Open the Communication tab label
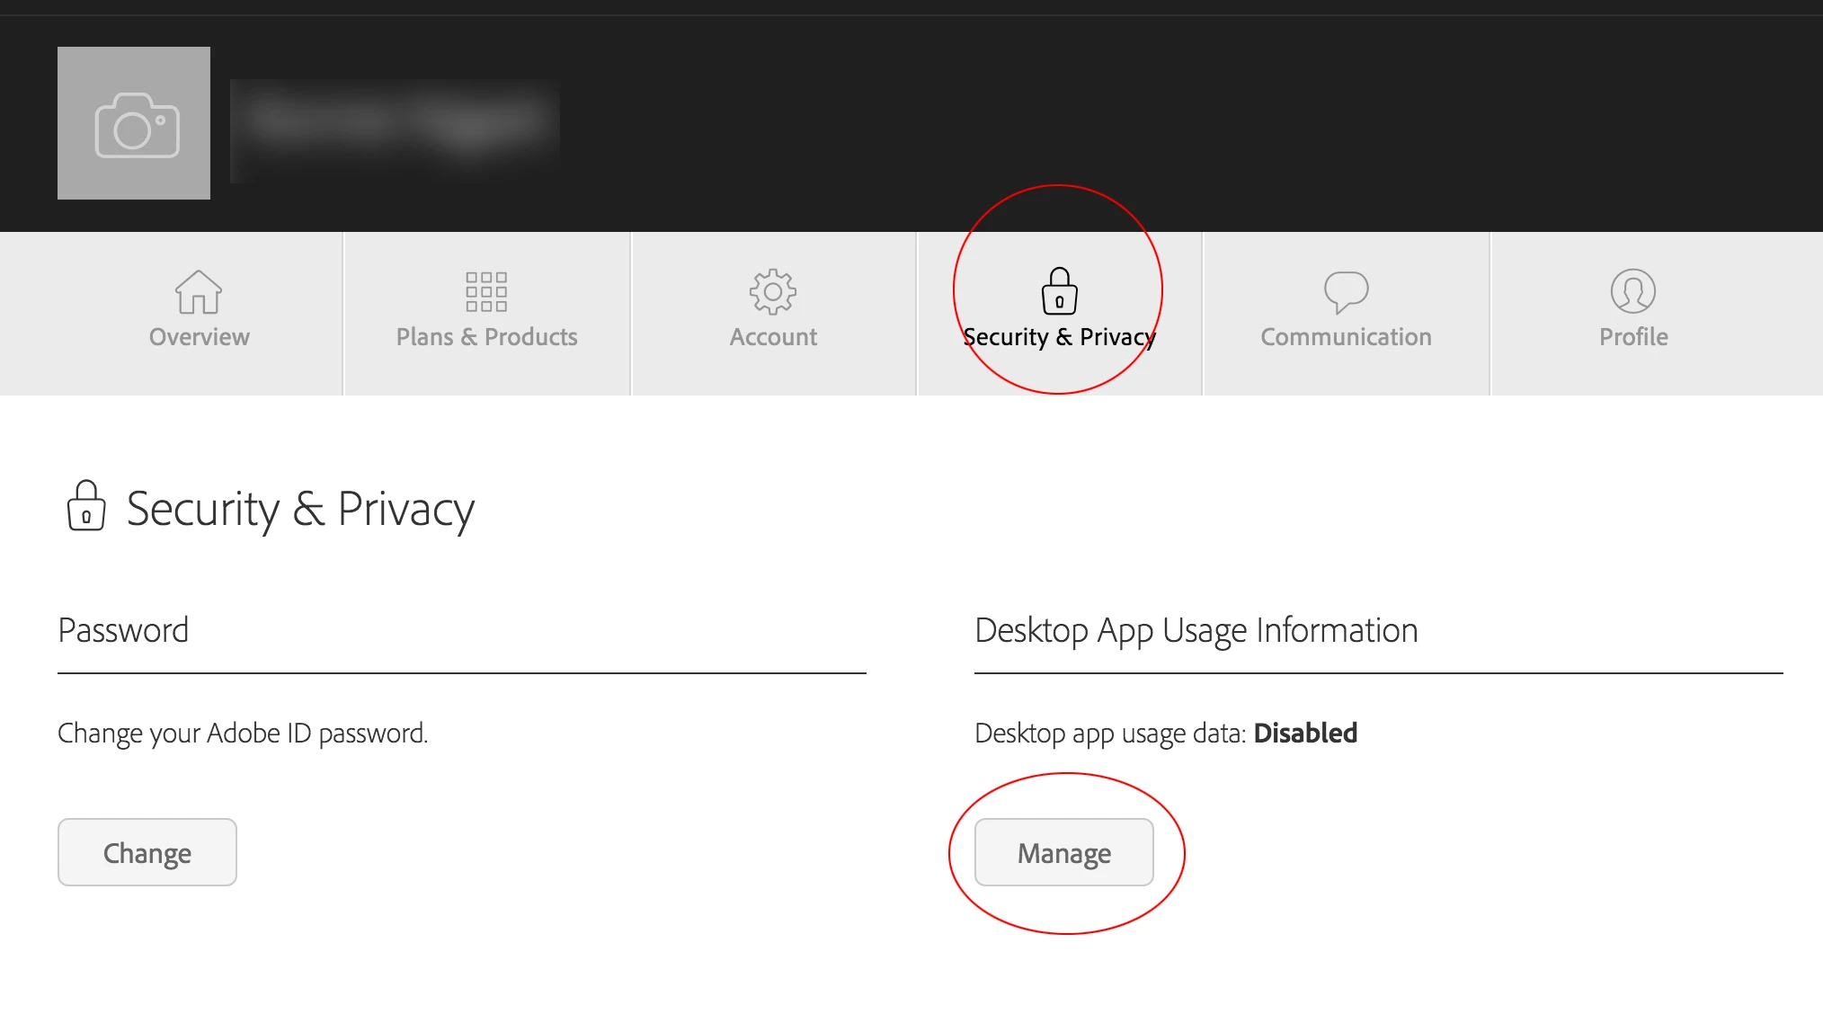Image resolution: width=1823 pixels, height=1014 pixels. [x=1346, y=337]
